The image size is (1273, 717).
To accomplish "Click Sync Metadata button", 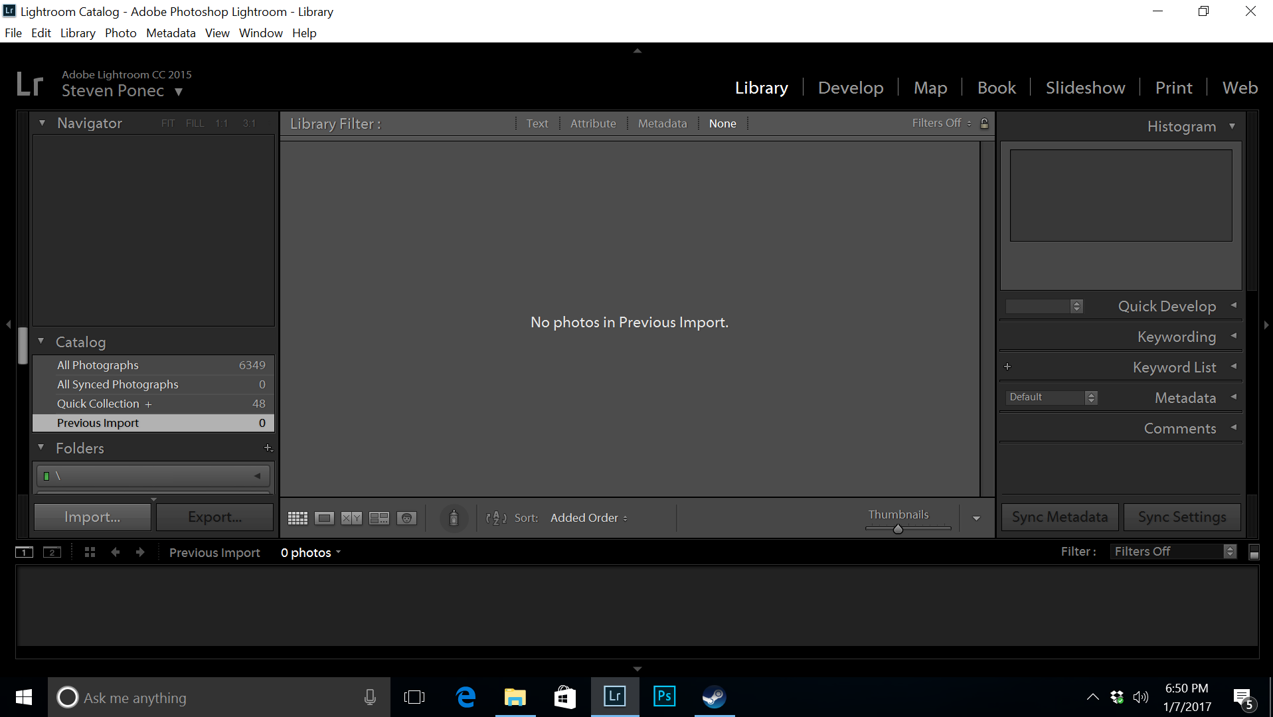I will click(1060, 517).
